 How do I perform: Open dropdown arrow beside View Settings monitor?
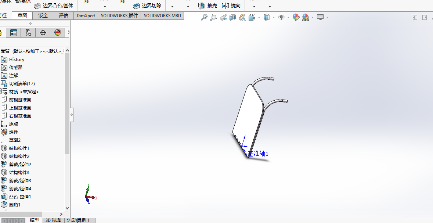coord(327,17)
